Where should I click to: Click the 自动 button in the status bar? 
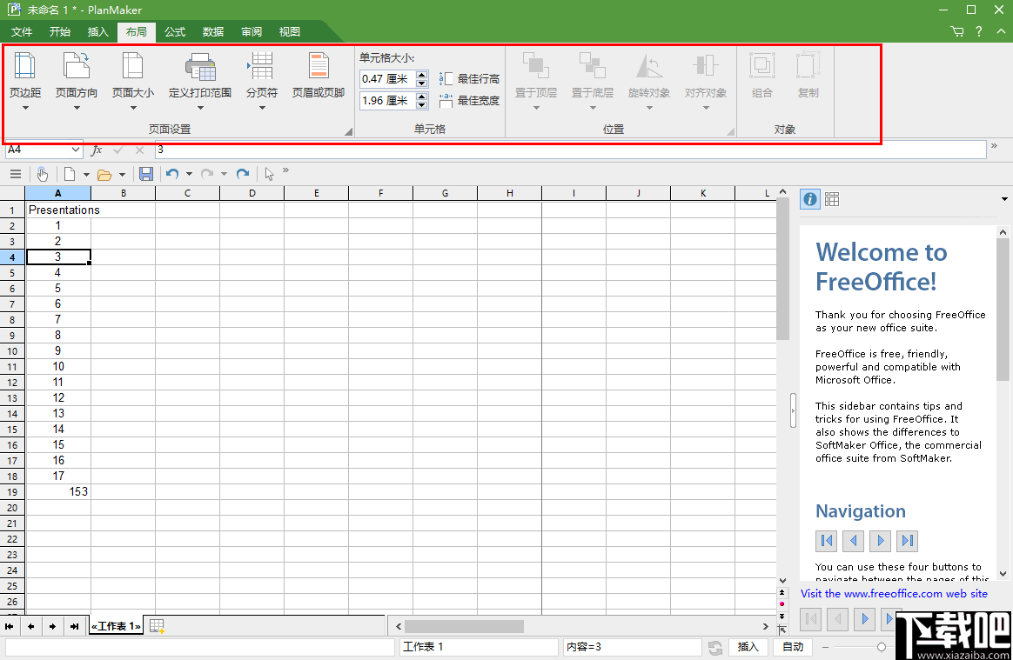pos(792,647)
